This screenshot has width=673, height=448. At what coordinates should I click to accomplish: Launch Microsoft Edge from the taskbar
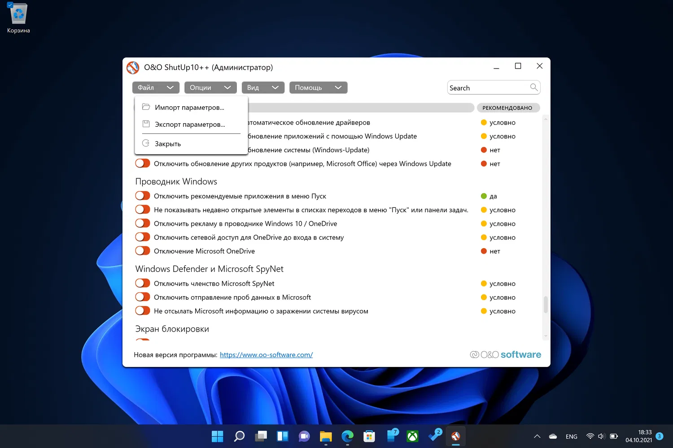tap(347, 436)
